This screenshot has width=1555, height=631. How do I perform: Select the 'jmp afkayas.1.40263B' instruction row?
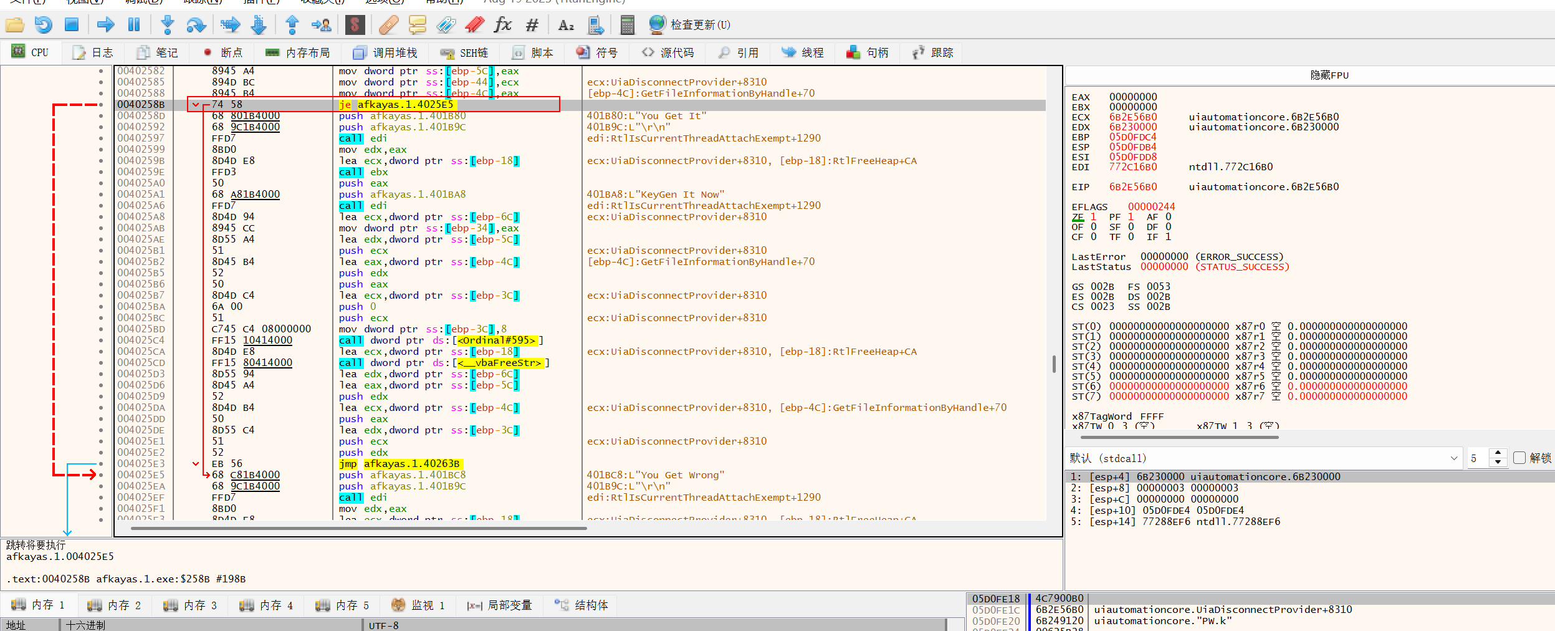[580, 464]
